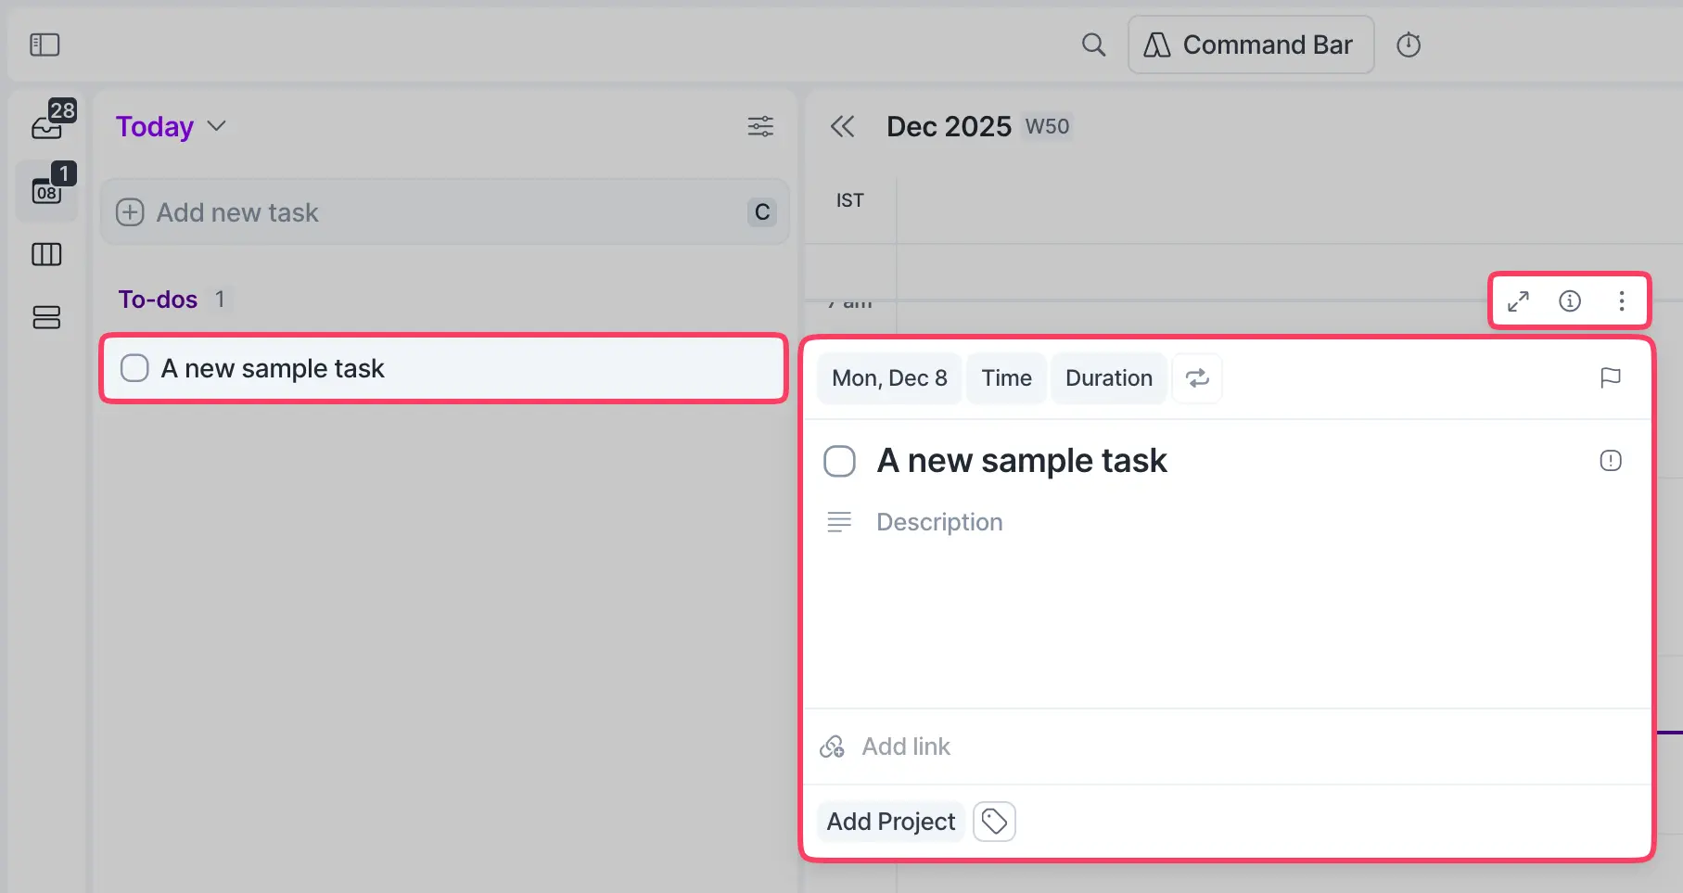This screenshot has height=893, width=1683.
Task: Open the Inbox with 28 items
Action: (46, 123)
